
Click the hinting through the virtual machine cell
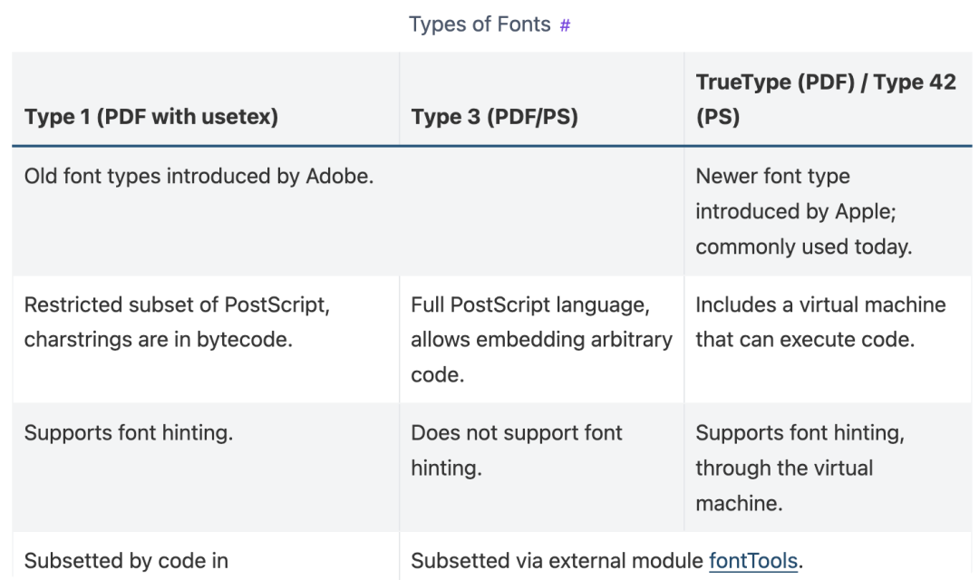coord(828,468)
